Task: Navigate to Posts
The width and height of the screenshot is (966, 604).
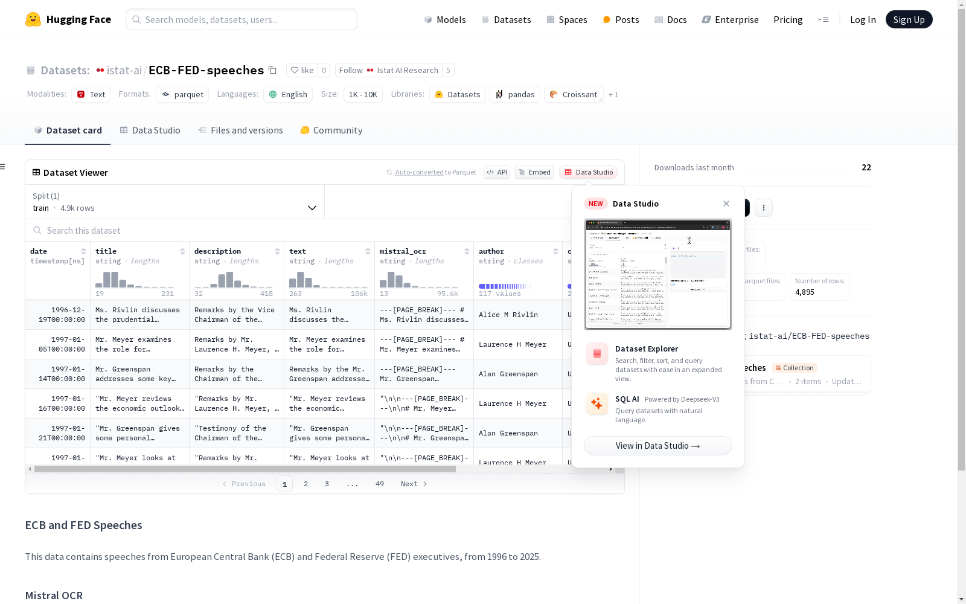Action: (621, 19)
